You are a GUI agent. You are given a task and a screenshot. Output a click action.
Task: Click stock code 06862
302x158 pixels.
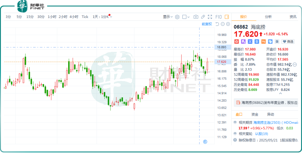click(x=241, y=27)
